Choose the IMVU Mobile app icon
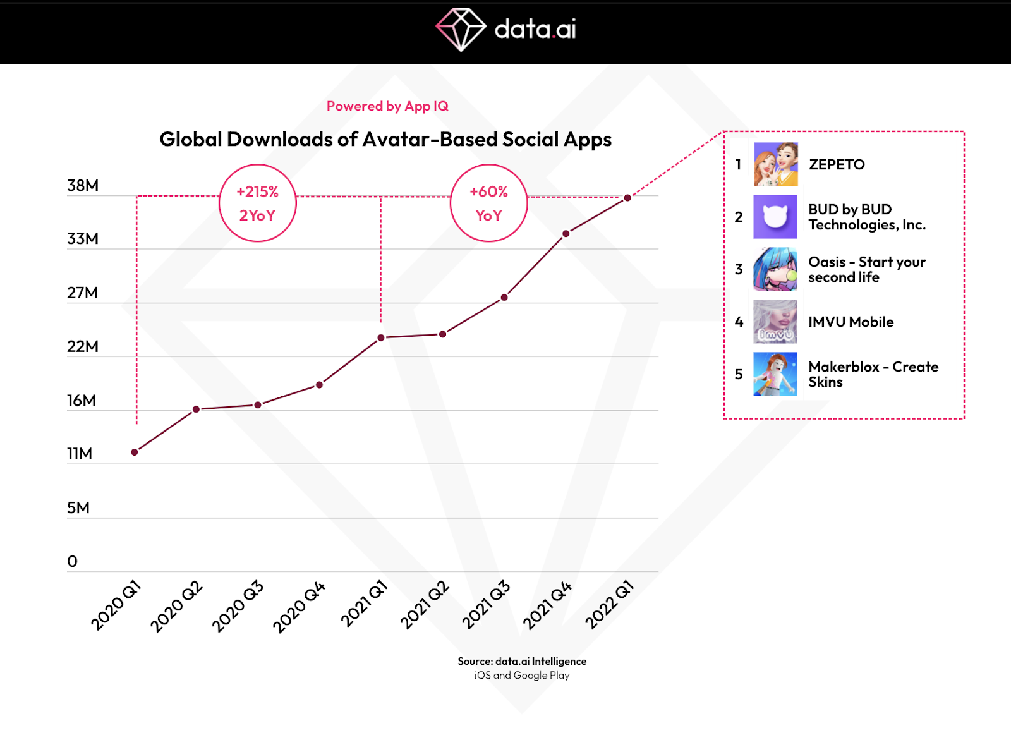Screen dimensions: 1011x740 pos(775,322)
